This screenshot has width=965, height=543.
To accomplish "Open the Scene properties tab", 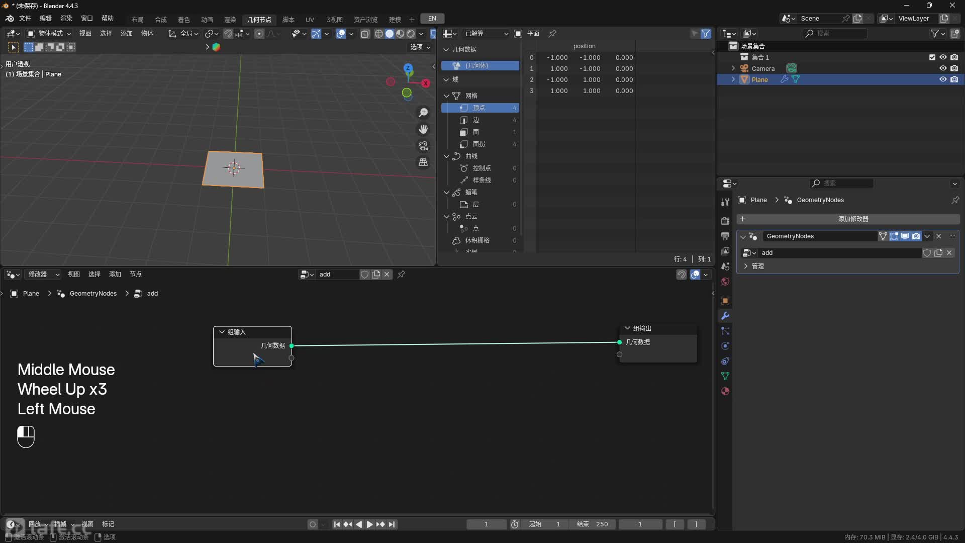I will pos(725,266).
